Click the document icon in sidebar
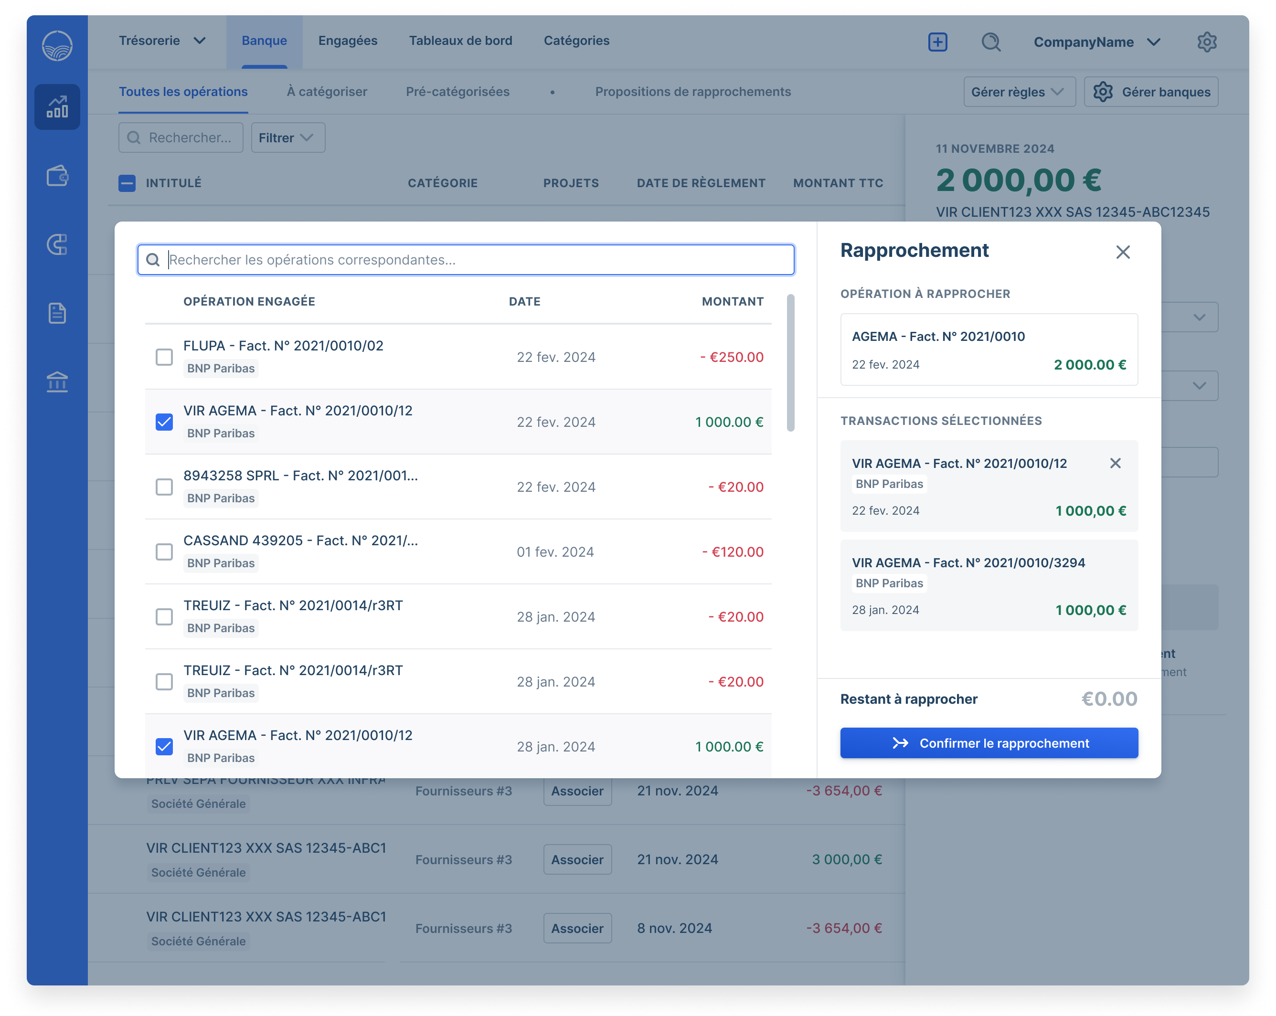This screenshot has height=1016, width=1276. [57, 313]
